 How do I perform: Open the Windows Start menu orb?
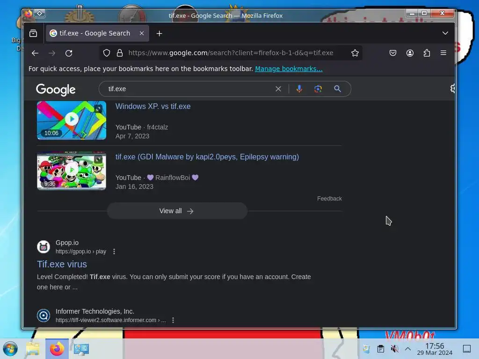pyautogui.click(x=10, y=349)
